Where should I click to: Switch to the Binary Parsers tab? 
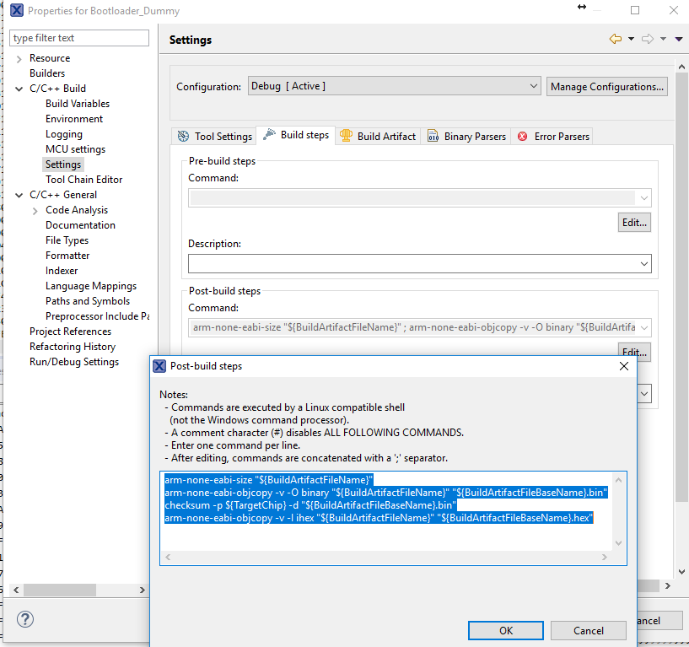466,137
